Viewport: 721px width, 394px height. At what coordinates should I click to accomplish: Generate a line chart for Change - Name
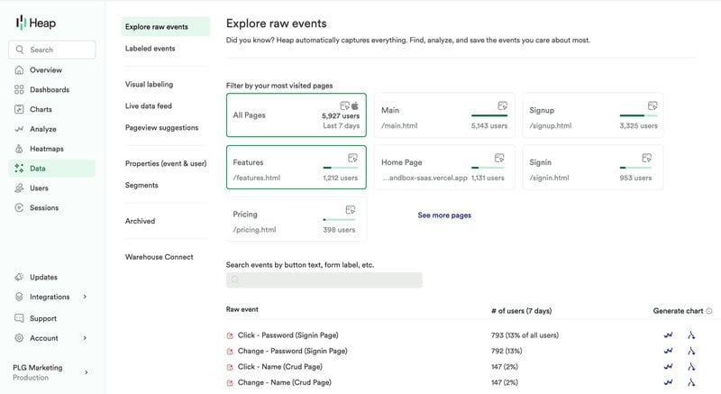(668, 382)
